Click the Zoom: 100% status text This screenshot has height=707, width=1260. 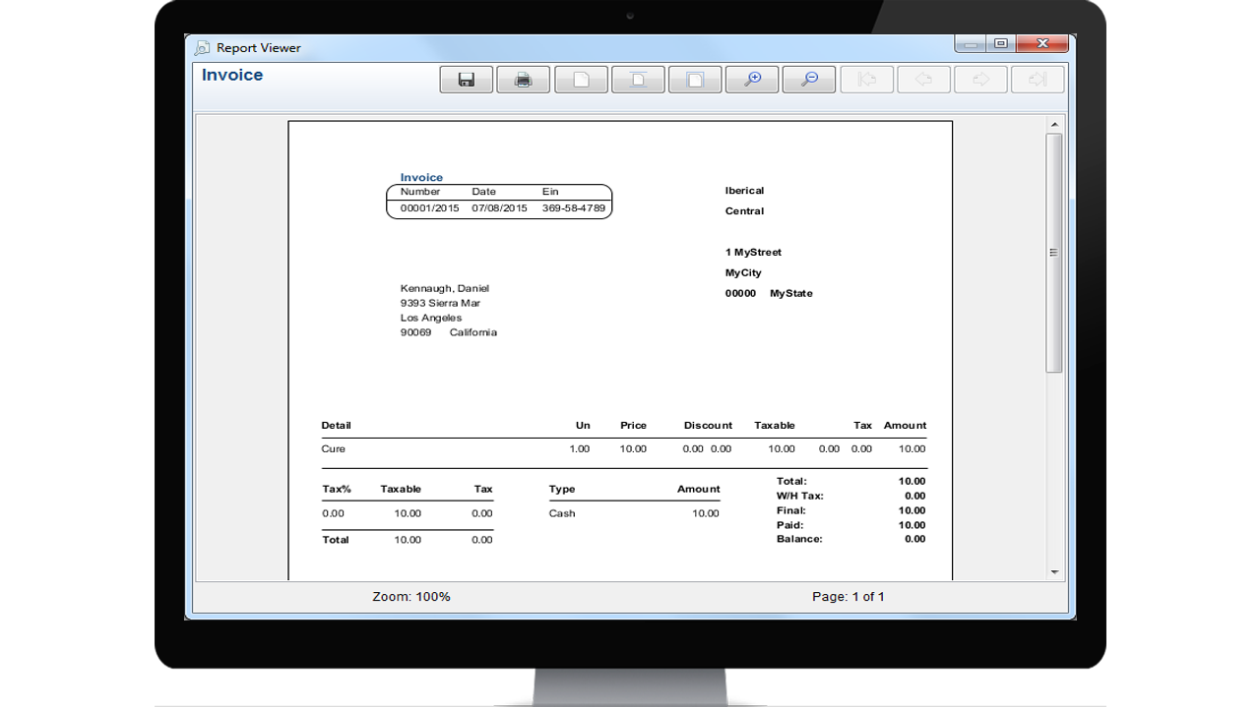click(410, 597)
